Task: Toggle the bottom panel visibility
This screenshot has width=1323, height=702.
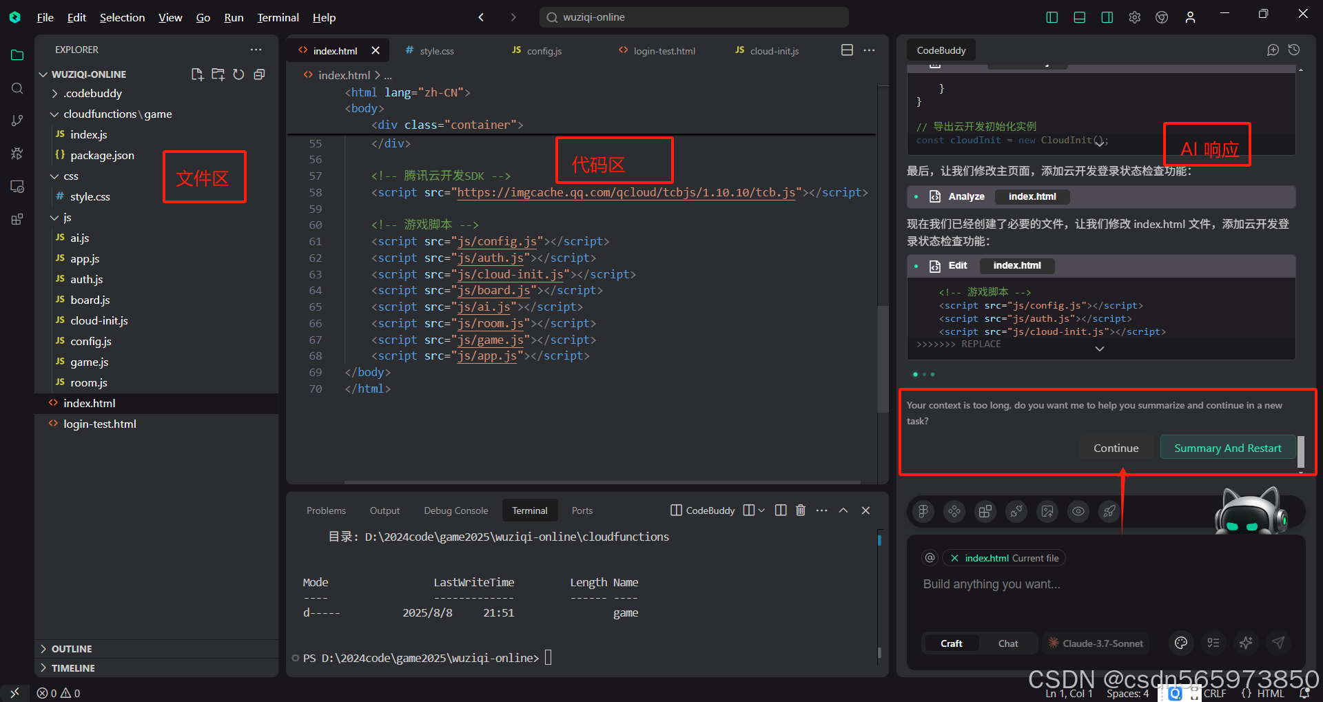Action: 1079,17
